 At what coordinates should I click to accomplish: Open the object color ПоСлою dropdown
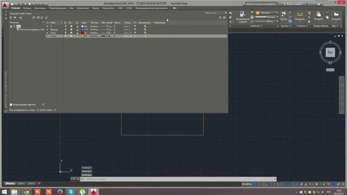[267, 13]
